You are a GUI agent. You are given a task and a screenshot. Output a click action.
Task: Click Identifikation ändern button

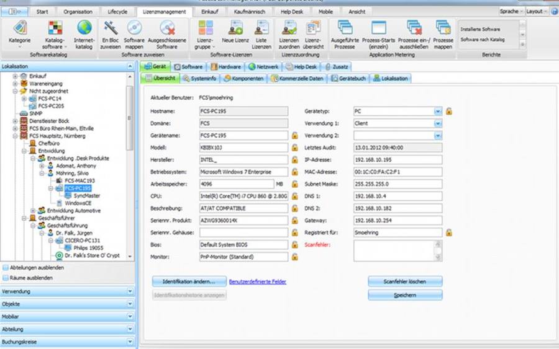[189, 281]
